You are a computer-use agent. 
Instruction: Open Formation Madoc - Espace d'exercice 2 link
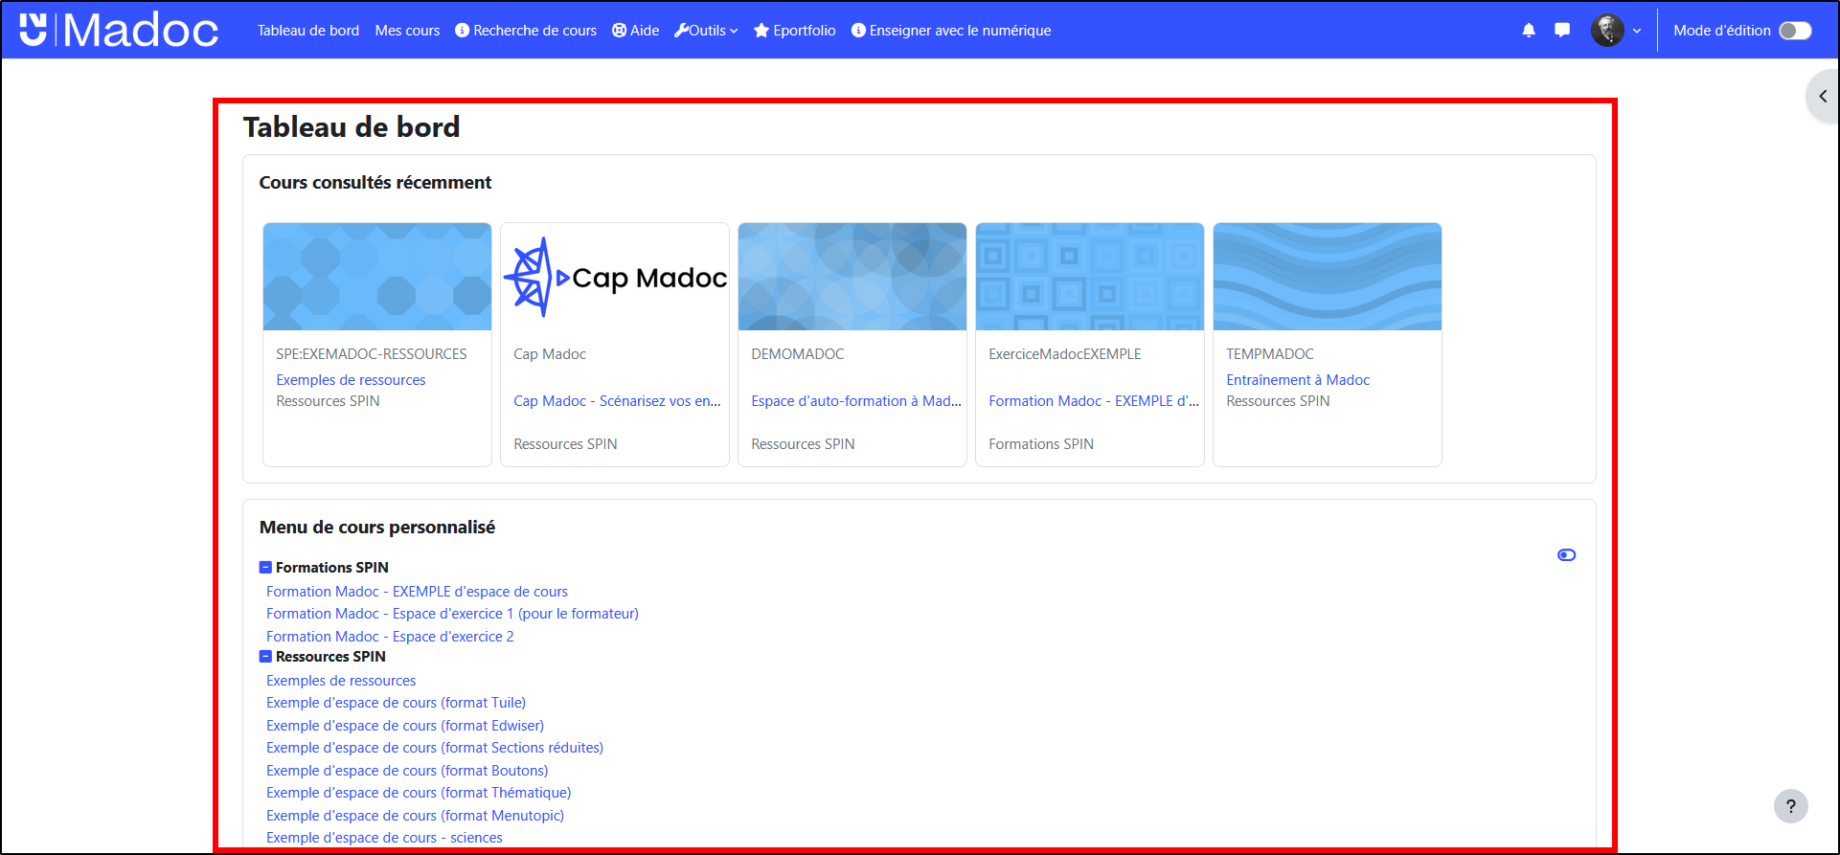point(390,637)
